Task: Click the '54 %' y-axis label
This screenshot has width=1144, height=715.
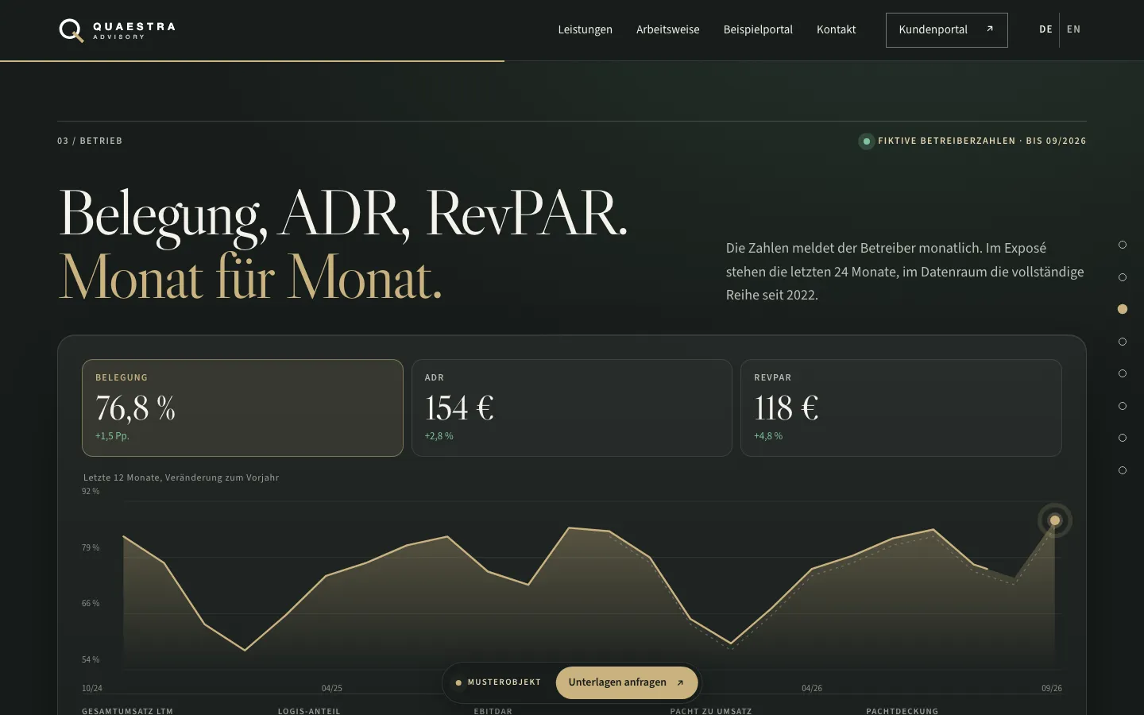Action: click(x=91, y=660)
